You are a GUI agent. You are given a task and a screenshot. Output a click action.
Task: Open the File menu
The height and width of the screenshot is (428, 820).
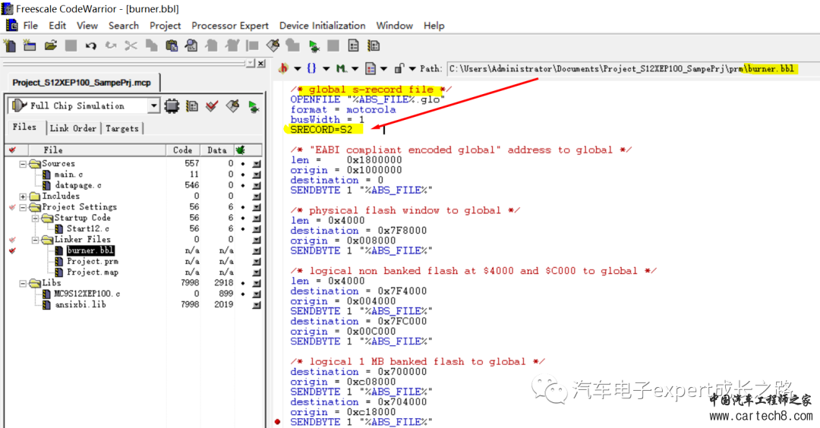[x=30, y=26]
